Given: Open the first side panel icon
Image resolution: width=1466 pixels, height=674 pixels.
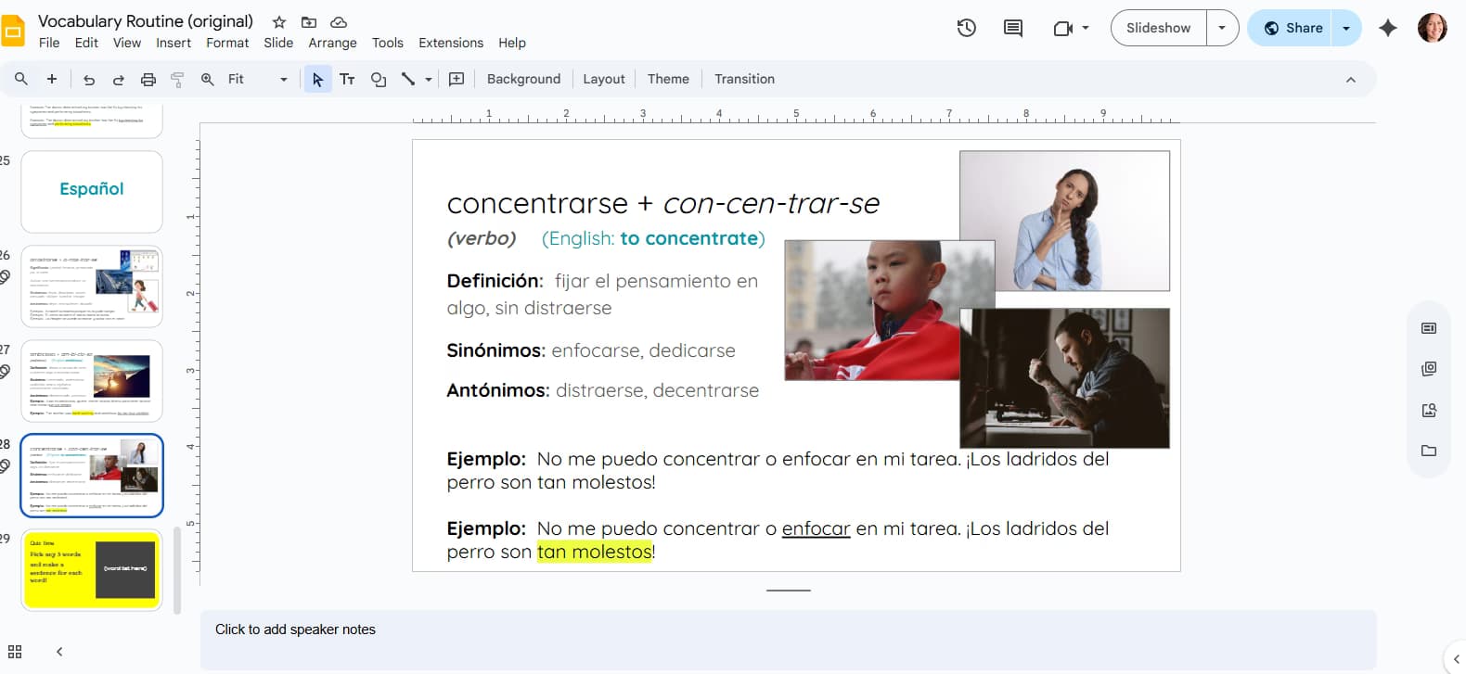Looking at the screenshot, I should 1429,328.
